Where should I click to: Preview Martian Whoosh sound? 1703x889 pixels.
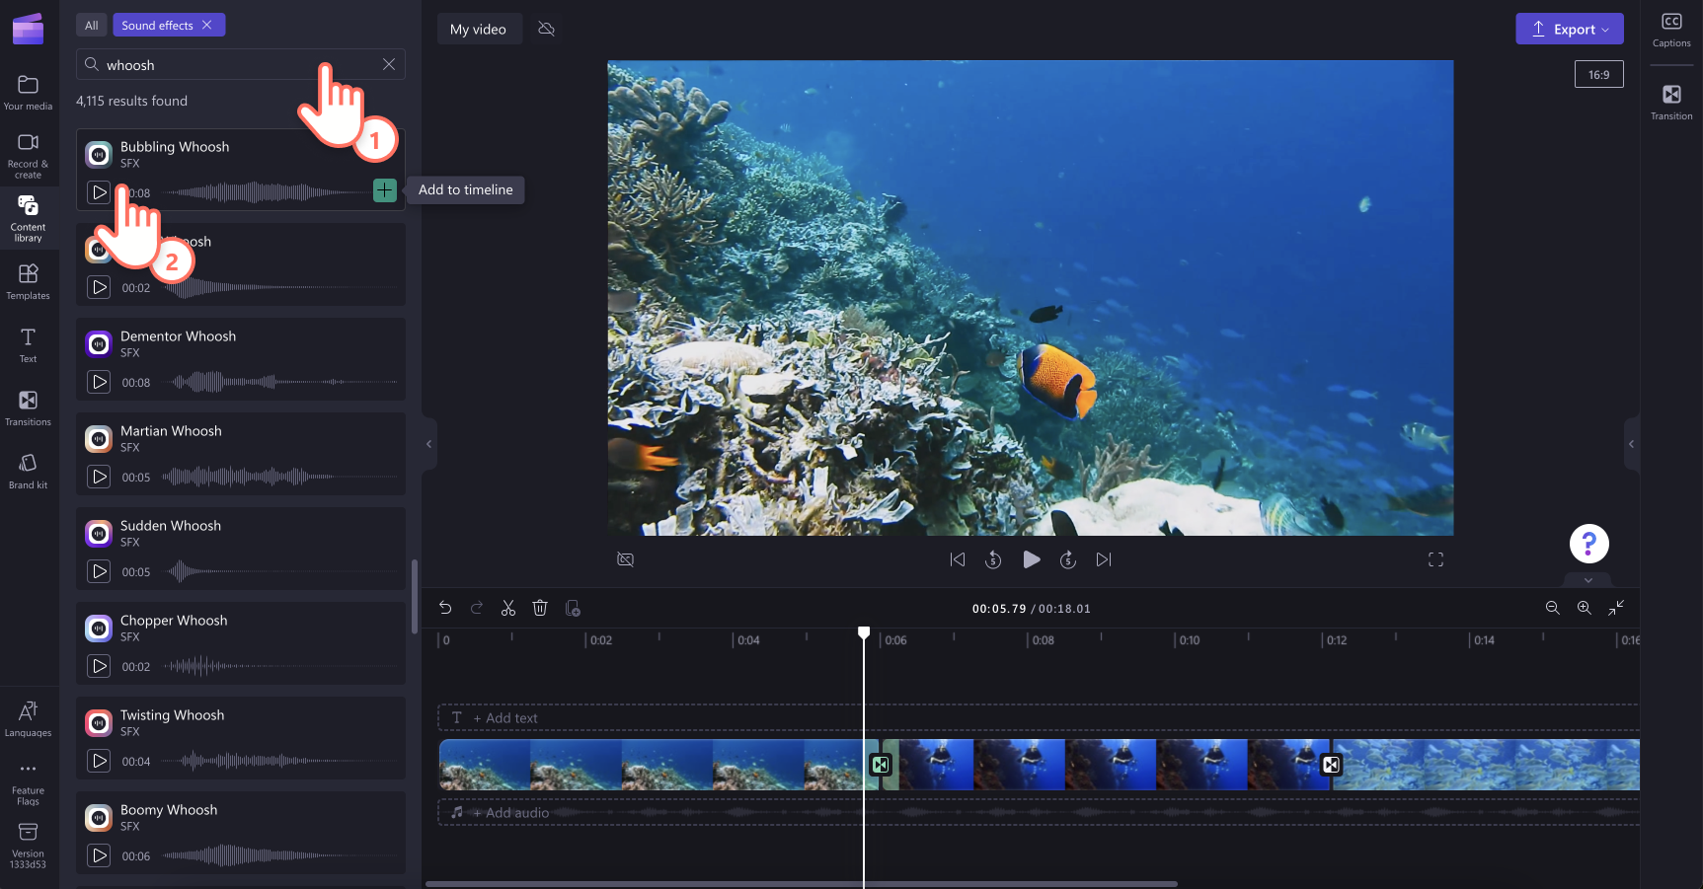click(x=99, y=477)
